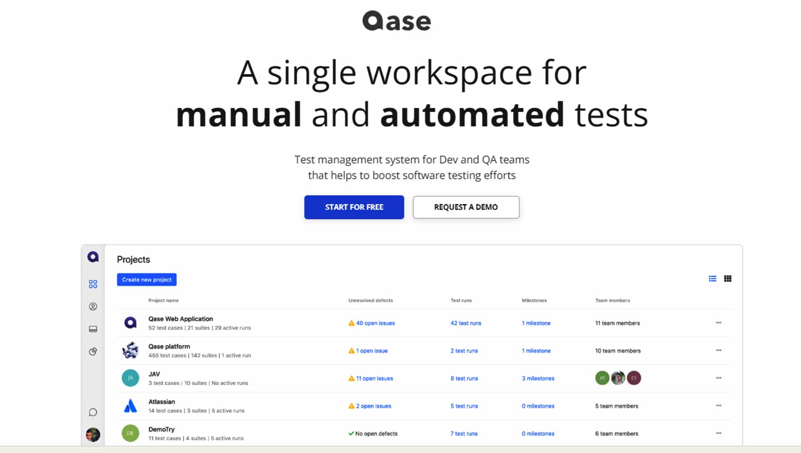Image resolution: width=801 pixels, height=453 pixels.
Task: Open the 42 test runs link
Action: click(x=466, y=323)
